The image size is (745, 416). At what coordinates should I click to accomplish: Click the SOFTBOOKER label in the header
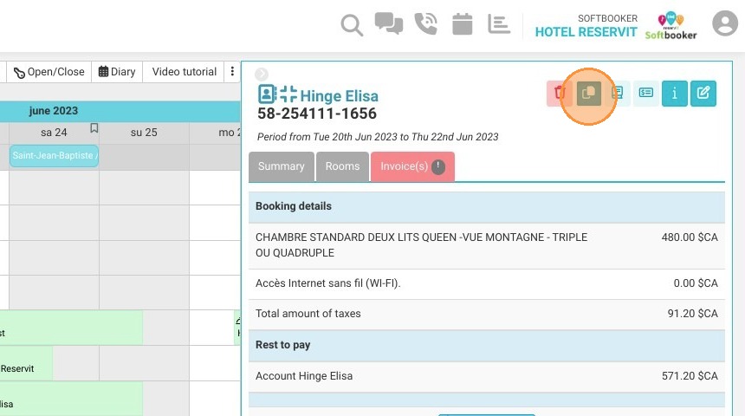coord(607,18)
